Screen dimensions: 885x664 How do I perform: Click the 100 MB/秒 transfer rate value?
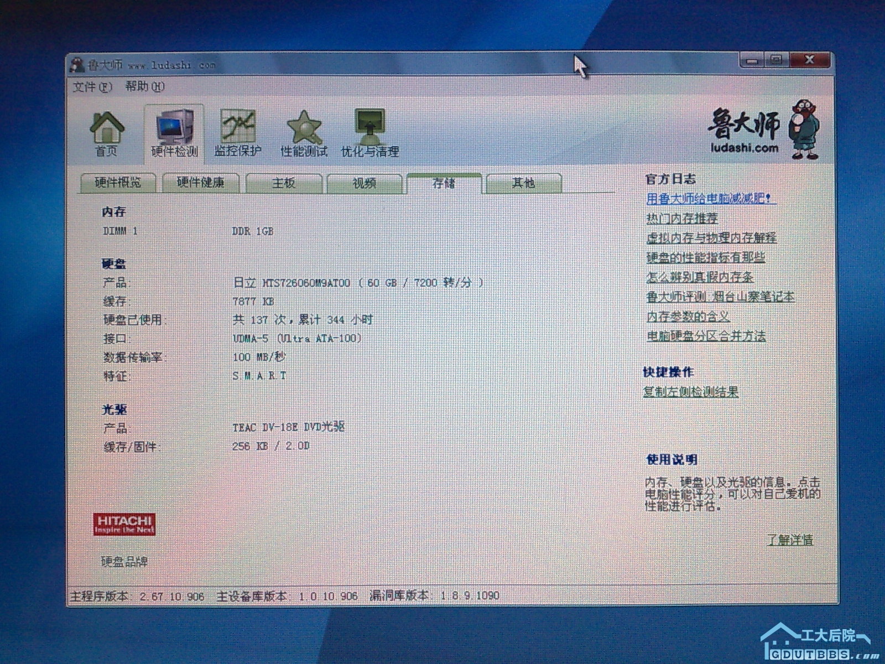coord(259,357)
